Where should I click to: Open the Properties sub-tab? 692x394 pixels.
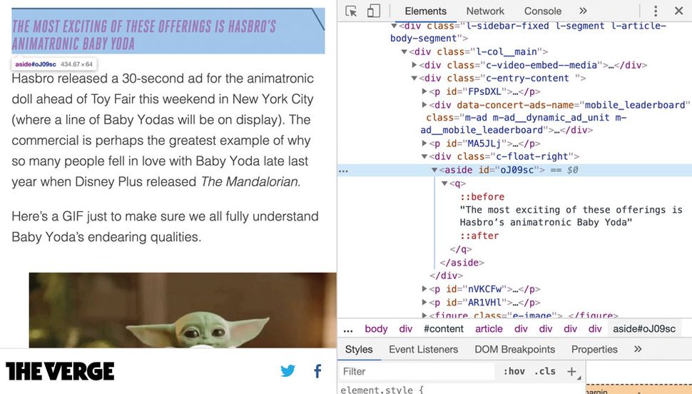pos(594,349)
